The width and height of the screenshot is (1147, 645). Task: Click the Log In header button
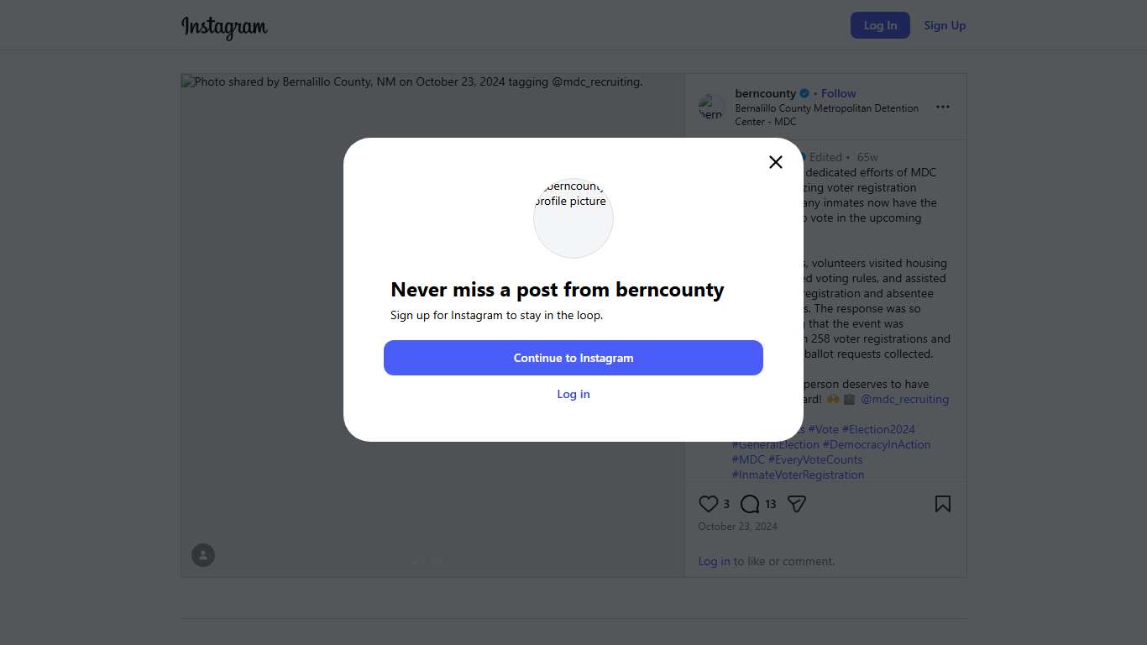click(x=880, y=25)
